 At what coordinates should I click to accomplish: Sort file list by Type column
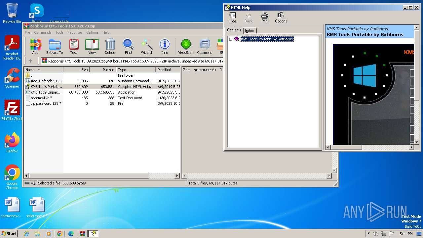(136, 69)
